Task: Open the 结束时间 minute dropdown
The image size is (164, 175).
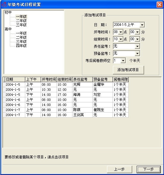Action: click(x=137, y=39)
